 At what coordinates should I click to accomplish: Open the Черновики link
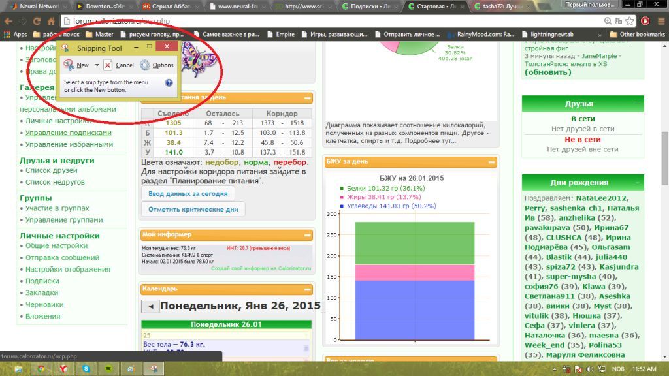[x=44, y=304]
